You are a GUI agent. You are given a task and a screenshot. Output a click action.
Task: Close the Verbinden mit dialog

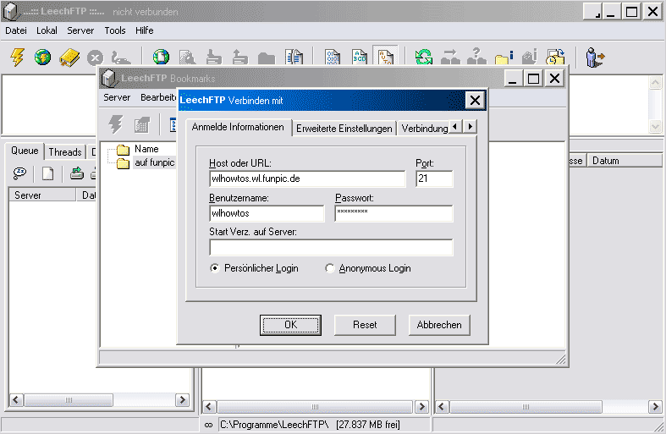coord(475,100)
